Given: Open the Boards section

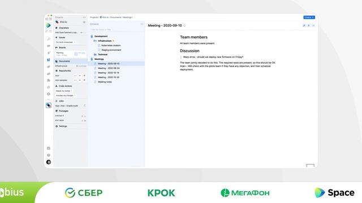Looking at the screenshot, I should click(62, 47).
